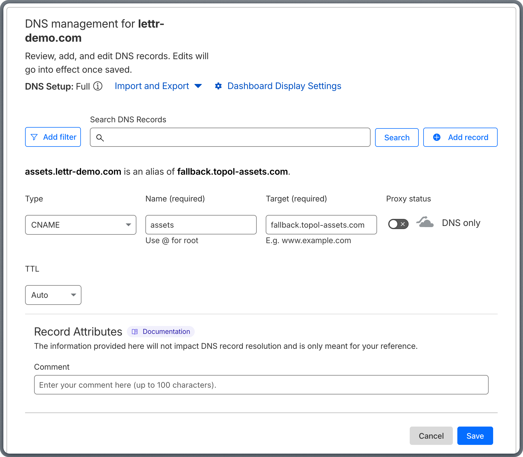Click the Search button for DNS records
Image resolution: width=523 pixels, height=457 pixels.
[x=396, y=137]
